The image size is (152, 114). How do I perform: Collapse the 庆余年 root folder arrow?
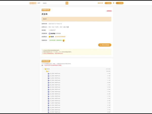[44, 69]
